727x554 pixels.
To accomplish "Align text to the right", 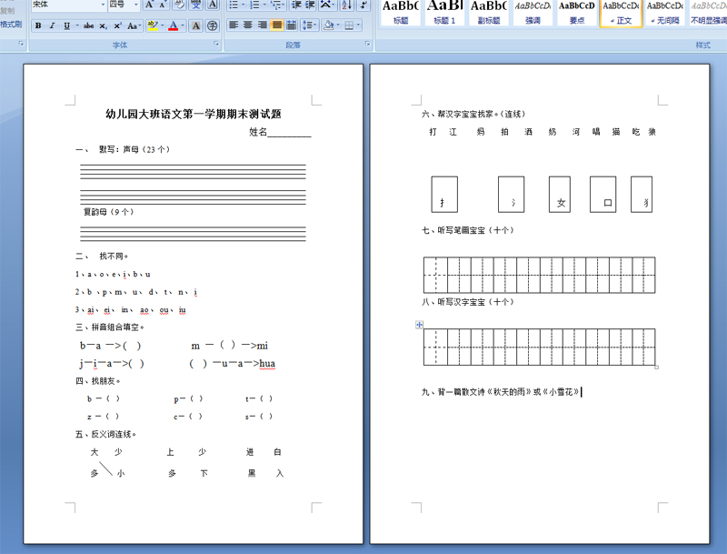I will point(263,25).
